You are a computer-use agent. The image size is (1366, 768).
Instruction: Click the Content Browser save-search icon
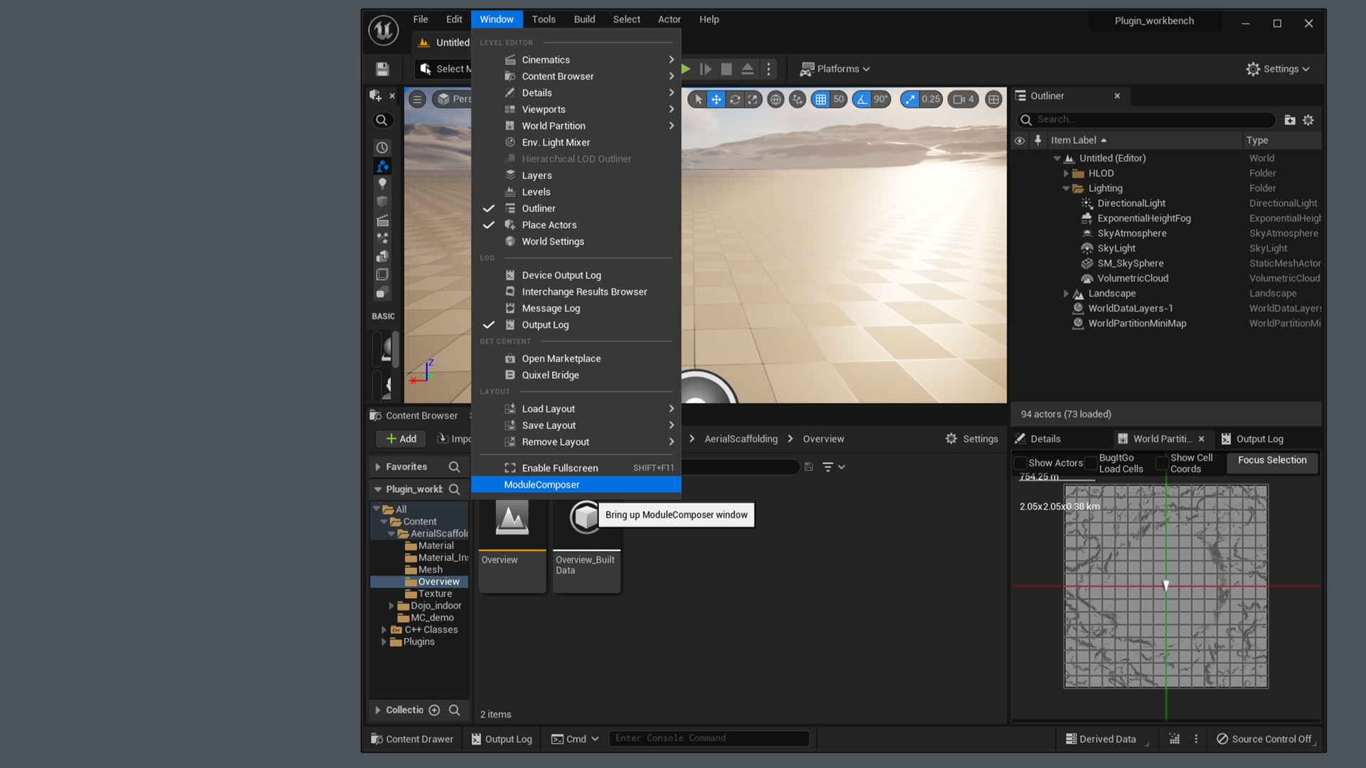(x=808, y=466)
